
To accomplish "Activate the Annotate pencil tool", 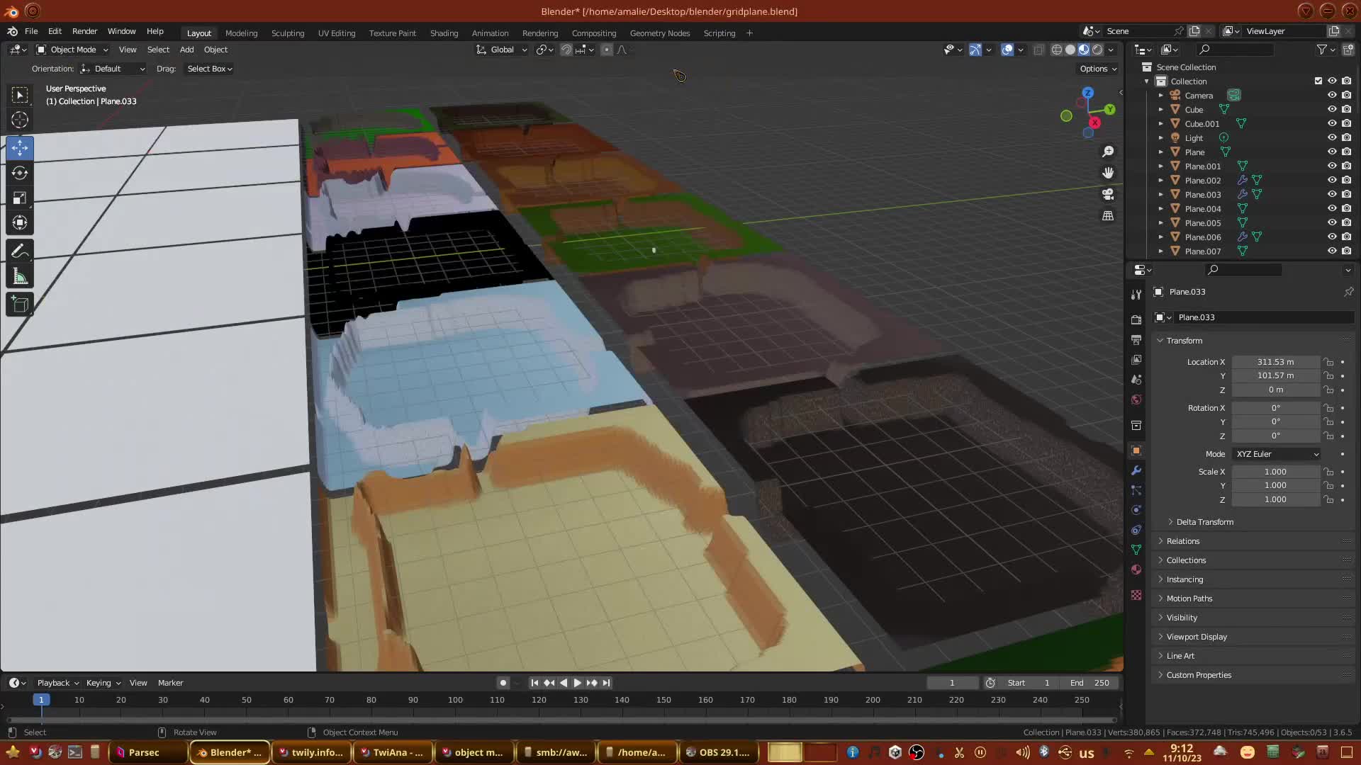I will 20,251.
